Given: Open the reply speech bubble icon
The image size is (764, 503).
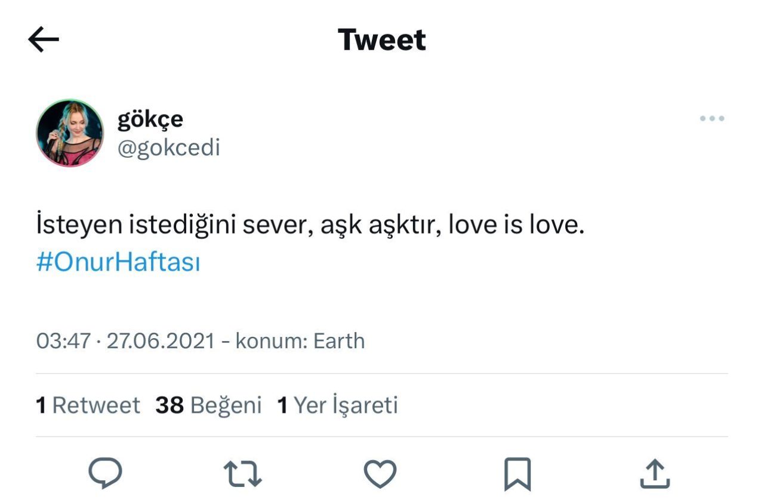Looking at the screenshot, I should tap(105, 474).
